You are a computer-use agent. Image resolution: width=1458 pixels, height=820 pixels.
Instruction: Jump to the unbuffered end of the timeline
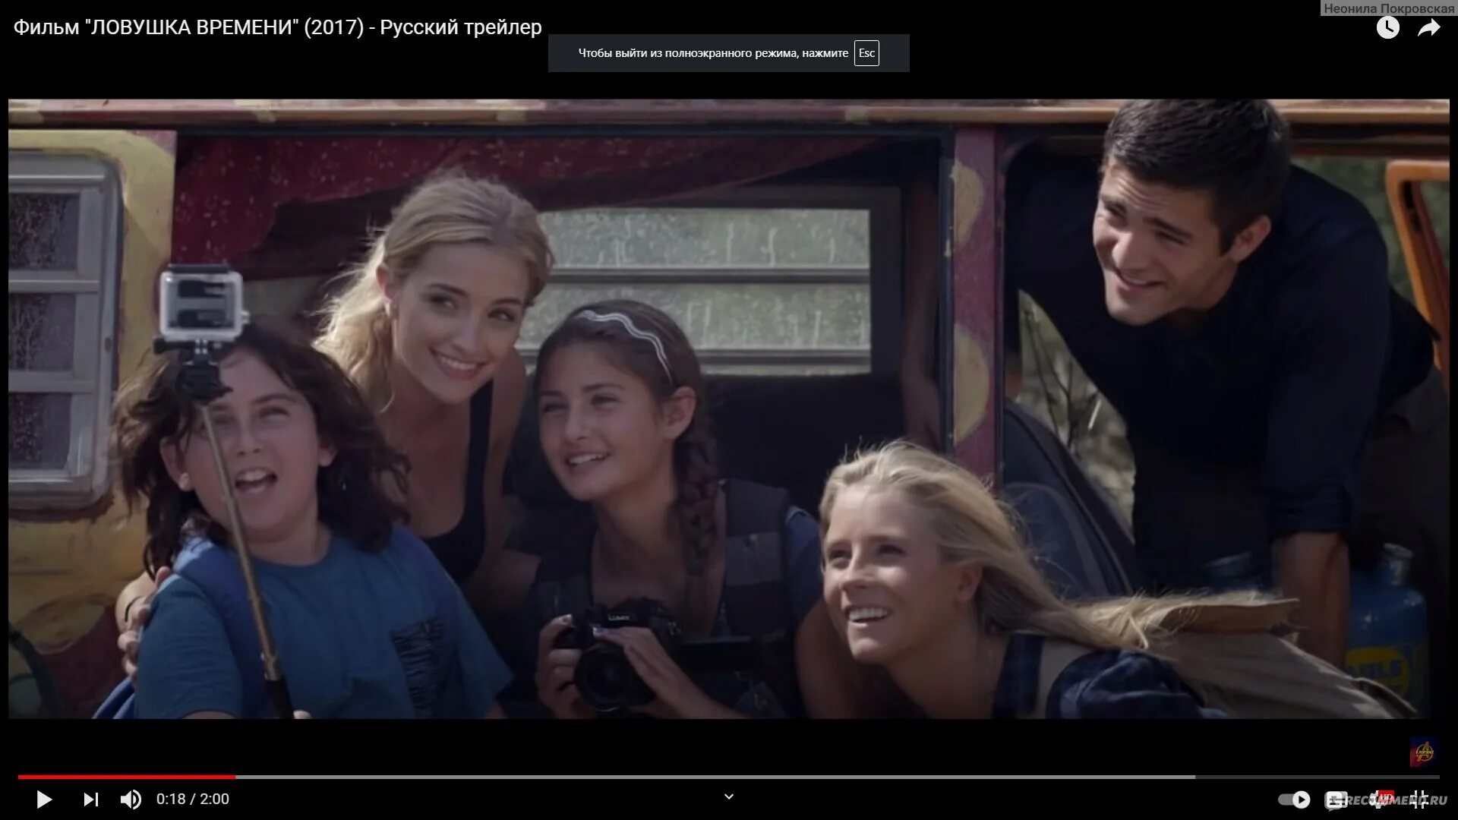(x=1318, y=777)
